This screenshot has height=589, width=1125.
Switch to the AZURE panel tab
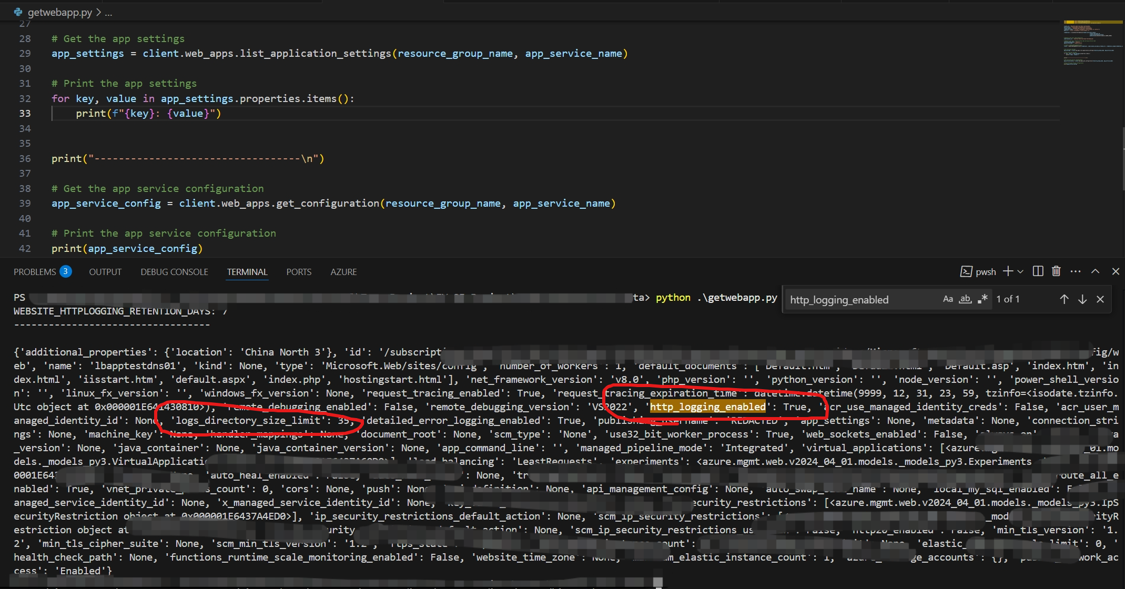[x=343, y=272]
